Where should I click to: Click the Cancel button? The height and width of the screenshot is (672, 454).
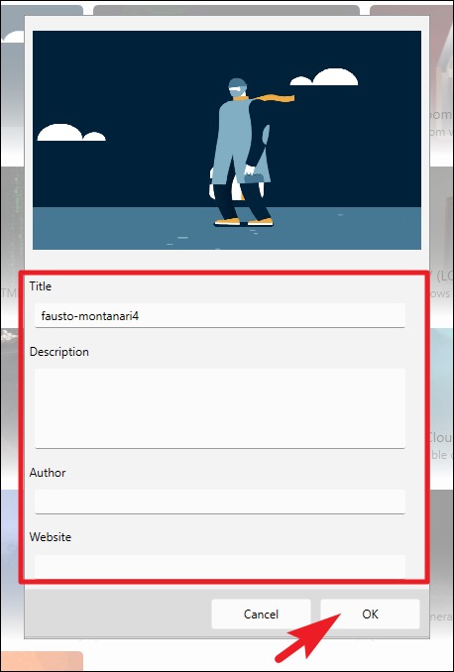(261, 614)
